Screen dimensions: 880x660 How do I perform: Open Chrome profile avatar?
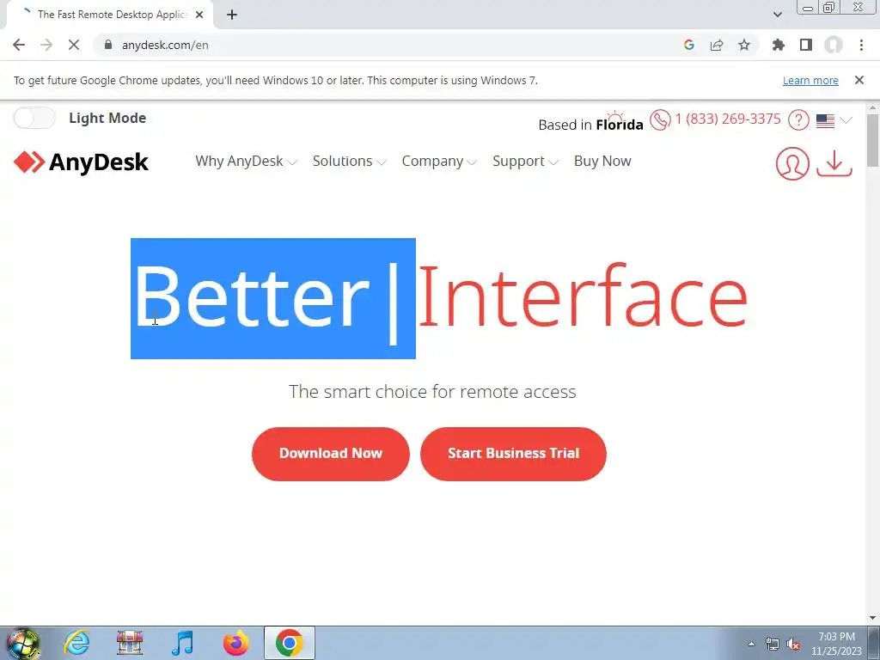point(834,45)
